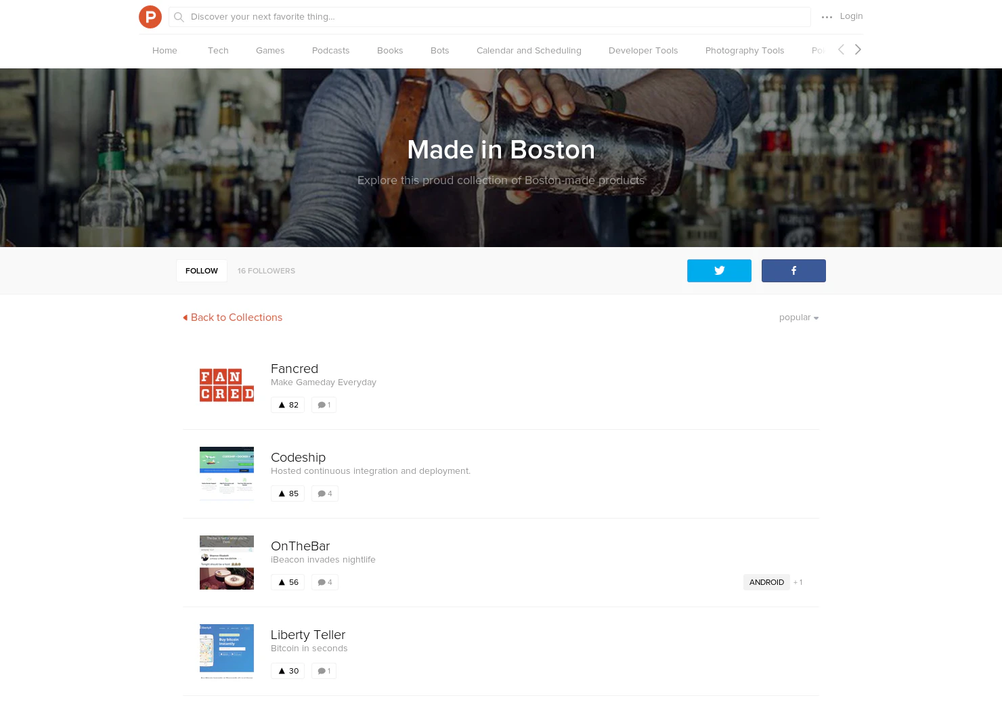The height and width of the screenshot is (702, 1002).
Task: Open the three-dots more menu
Action: (827, 17)
